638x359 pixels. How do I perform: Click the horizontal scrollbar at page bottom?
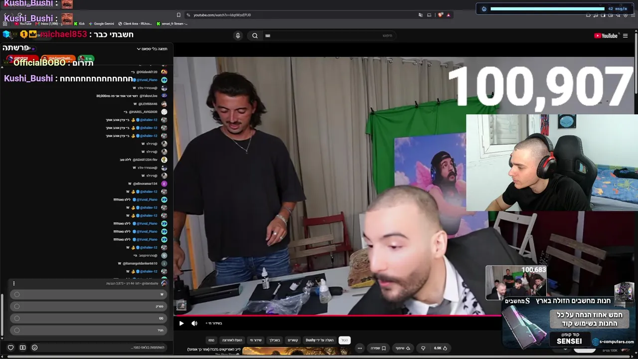point(319,357)
